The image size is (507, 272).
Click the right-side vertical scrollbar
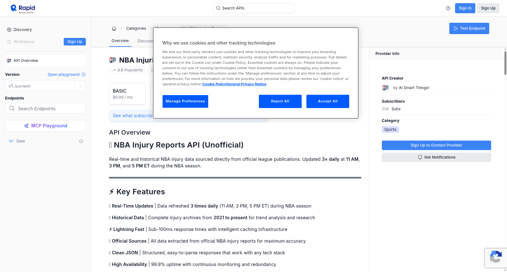tap(505, 63)
